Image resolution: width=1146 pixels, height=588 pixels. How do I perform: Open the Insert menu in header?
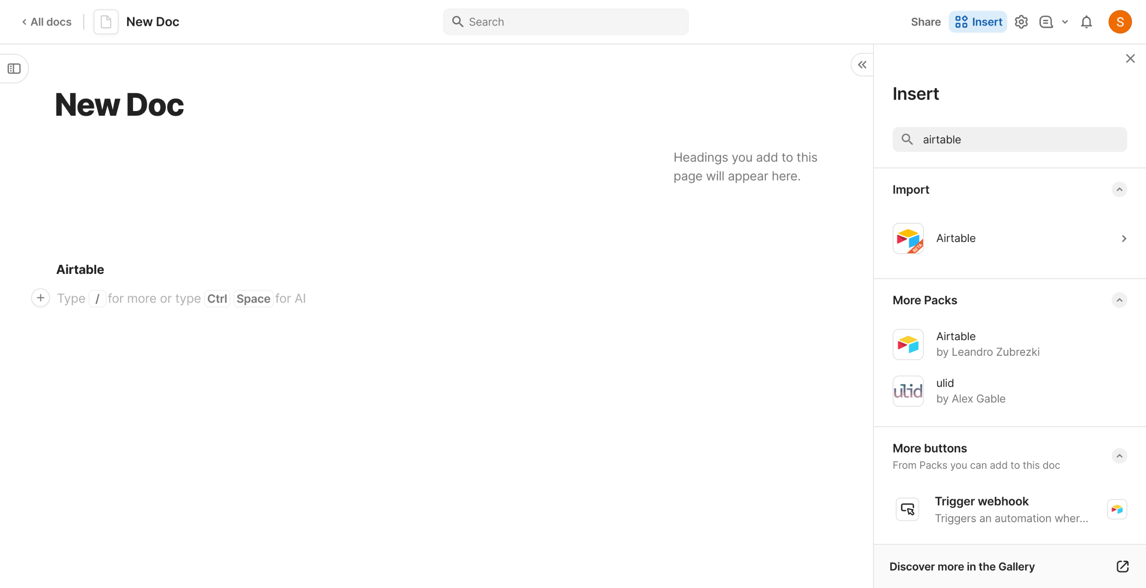[x=978, y=22]
